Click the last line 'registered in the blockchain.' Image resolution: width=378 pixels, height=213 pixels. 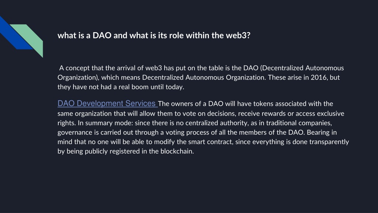(x=152, y=151)
